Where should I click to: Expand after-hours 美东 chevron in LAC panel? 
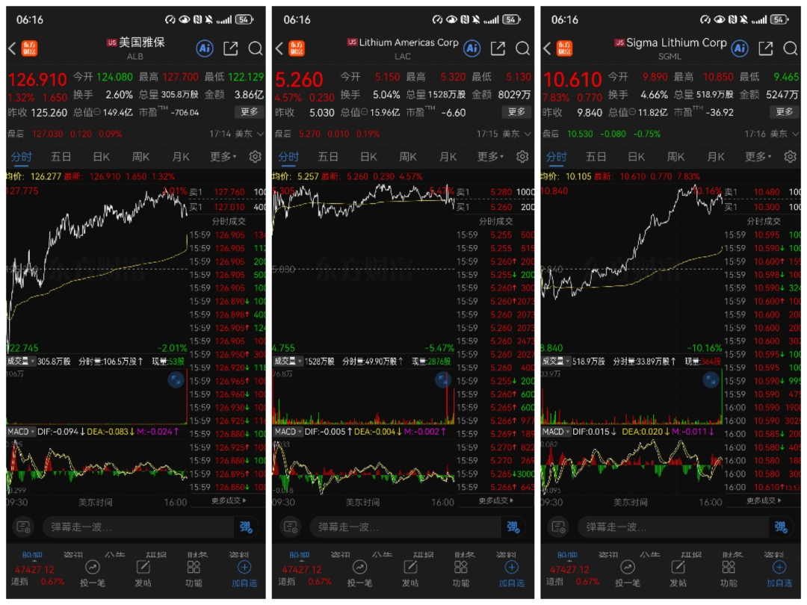(528, 134)
